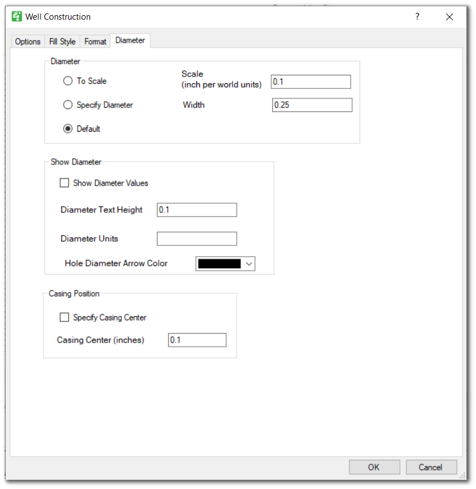The width and height of the screenshot is (476, 489).
Task: Click the Scale input field
Action: [311, 82]
